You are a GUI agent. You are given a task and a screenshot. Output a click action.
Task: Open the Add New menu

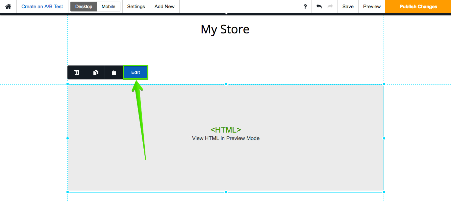click(x=164, y=7)
